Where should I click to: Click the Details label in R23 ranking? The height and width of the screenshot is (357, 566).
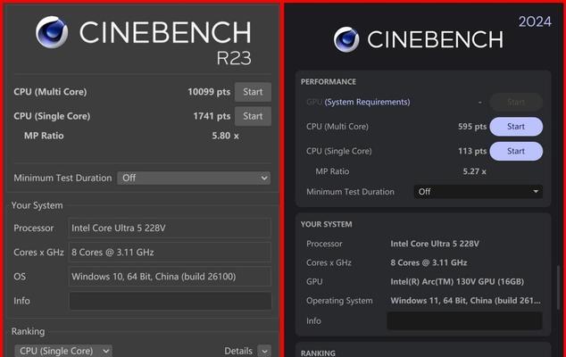coord(238,351)
